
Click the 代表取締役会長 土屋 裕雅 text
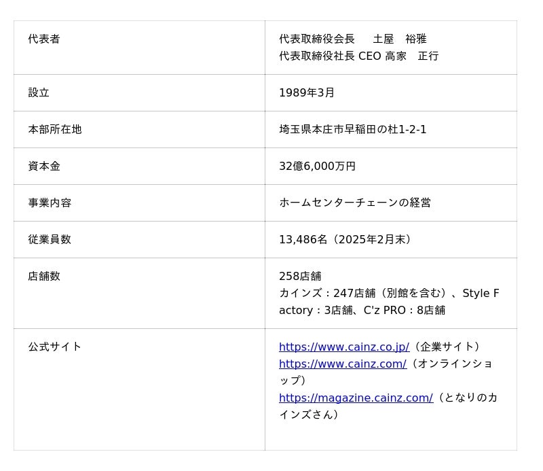click(352, 39)
